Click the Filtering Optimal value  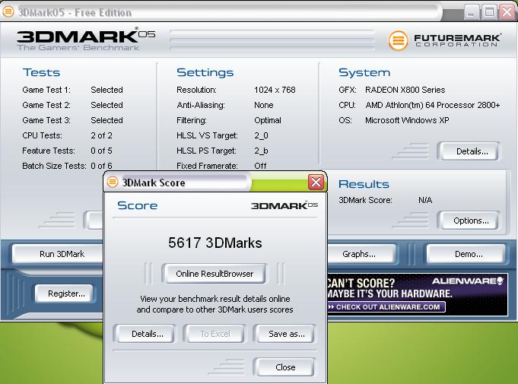pos(268,120)
